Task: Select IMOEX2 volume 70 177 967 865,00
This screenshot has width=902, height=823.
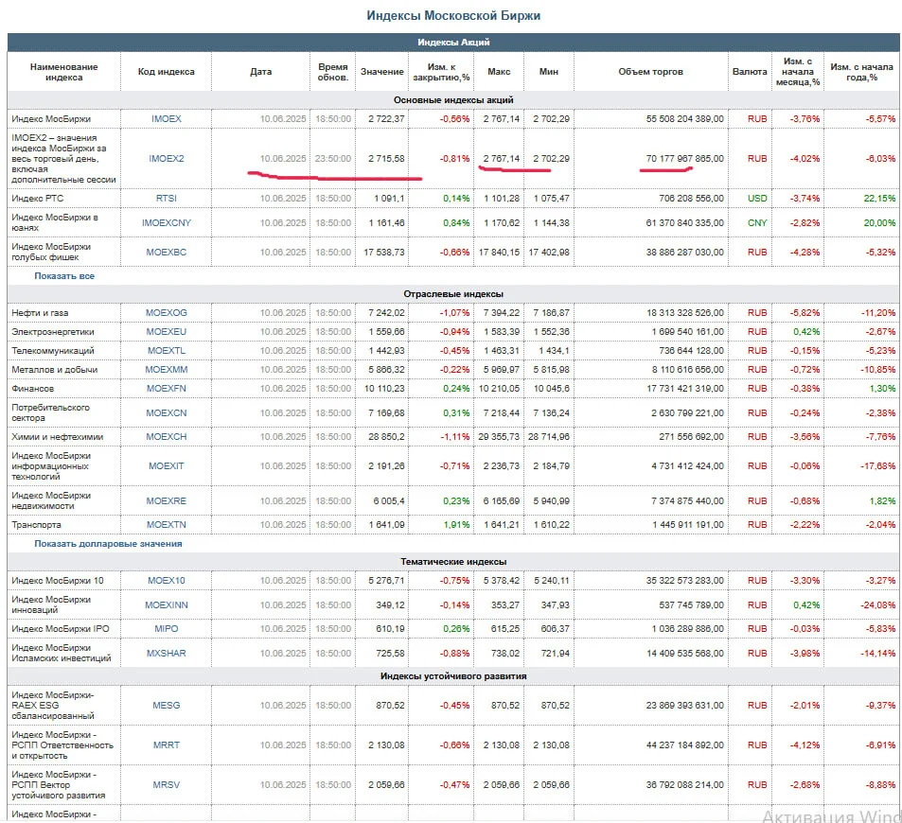Action: 684,158
